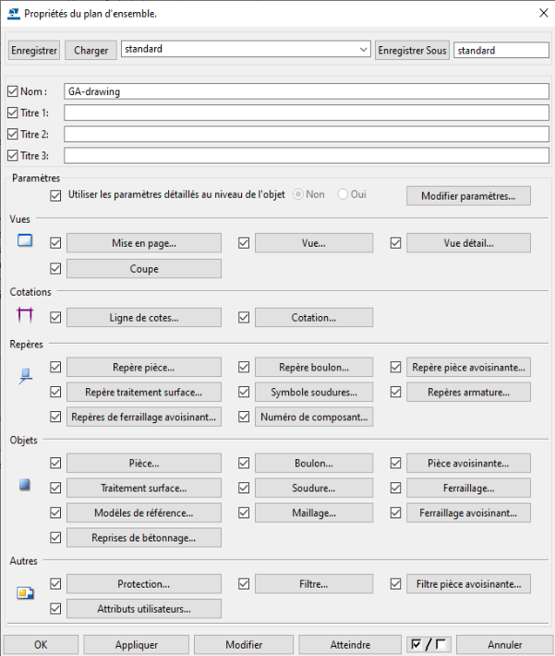Toggle checkbox next to Mise en page

(55, 243)
